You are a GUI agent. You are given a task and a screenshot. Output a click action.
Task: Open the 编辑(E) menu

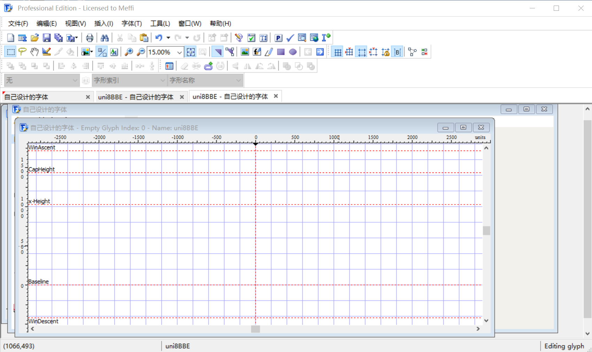pos(47,23)
